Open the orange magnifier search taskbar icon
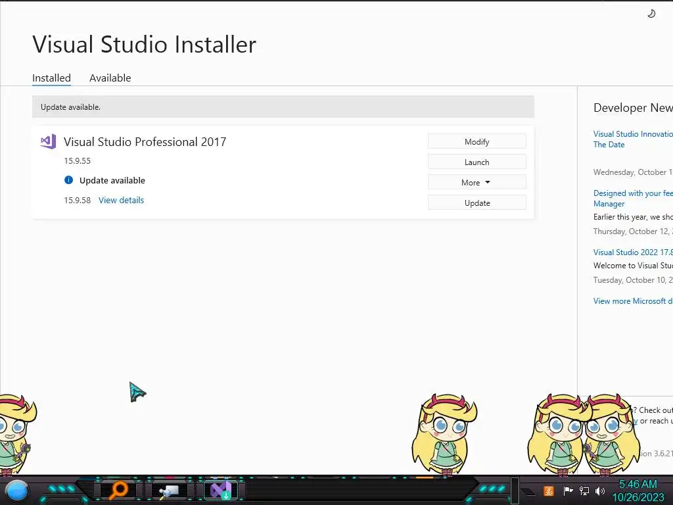This screenshot has width=673, height=505. [118, 491]
